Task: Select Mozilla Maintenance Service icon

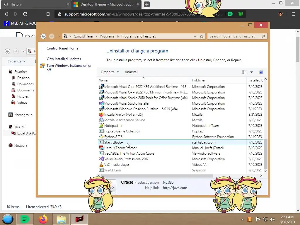Action: 101,120
